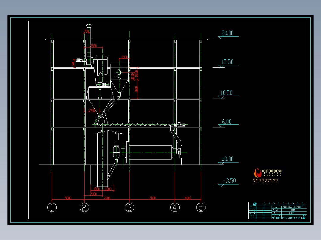Select the 2400 dimension text
Screen dimensions: 321x240
[92, 110]
